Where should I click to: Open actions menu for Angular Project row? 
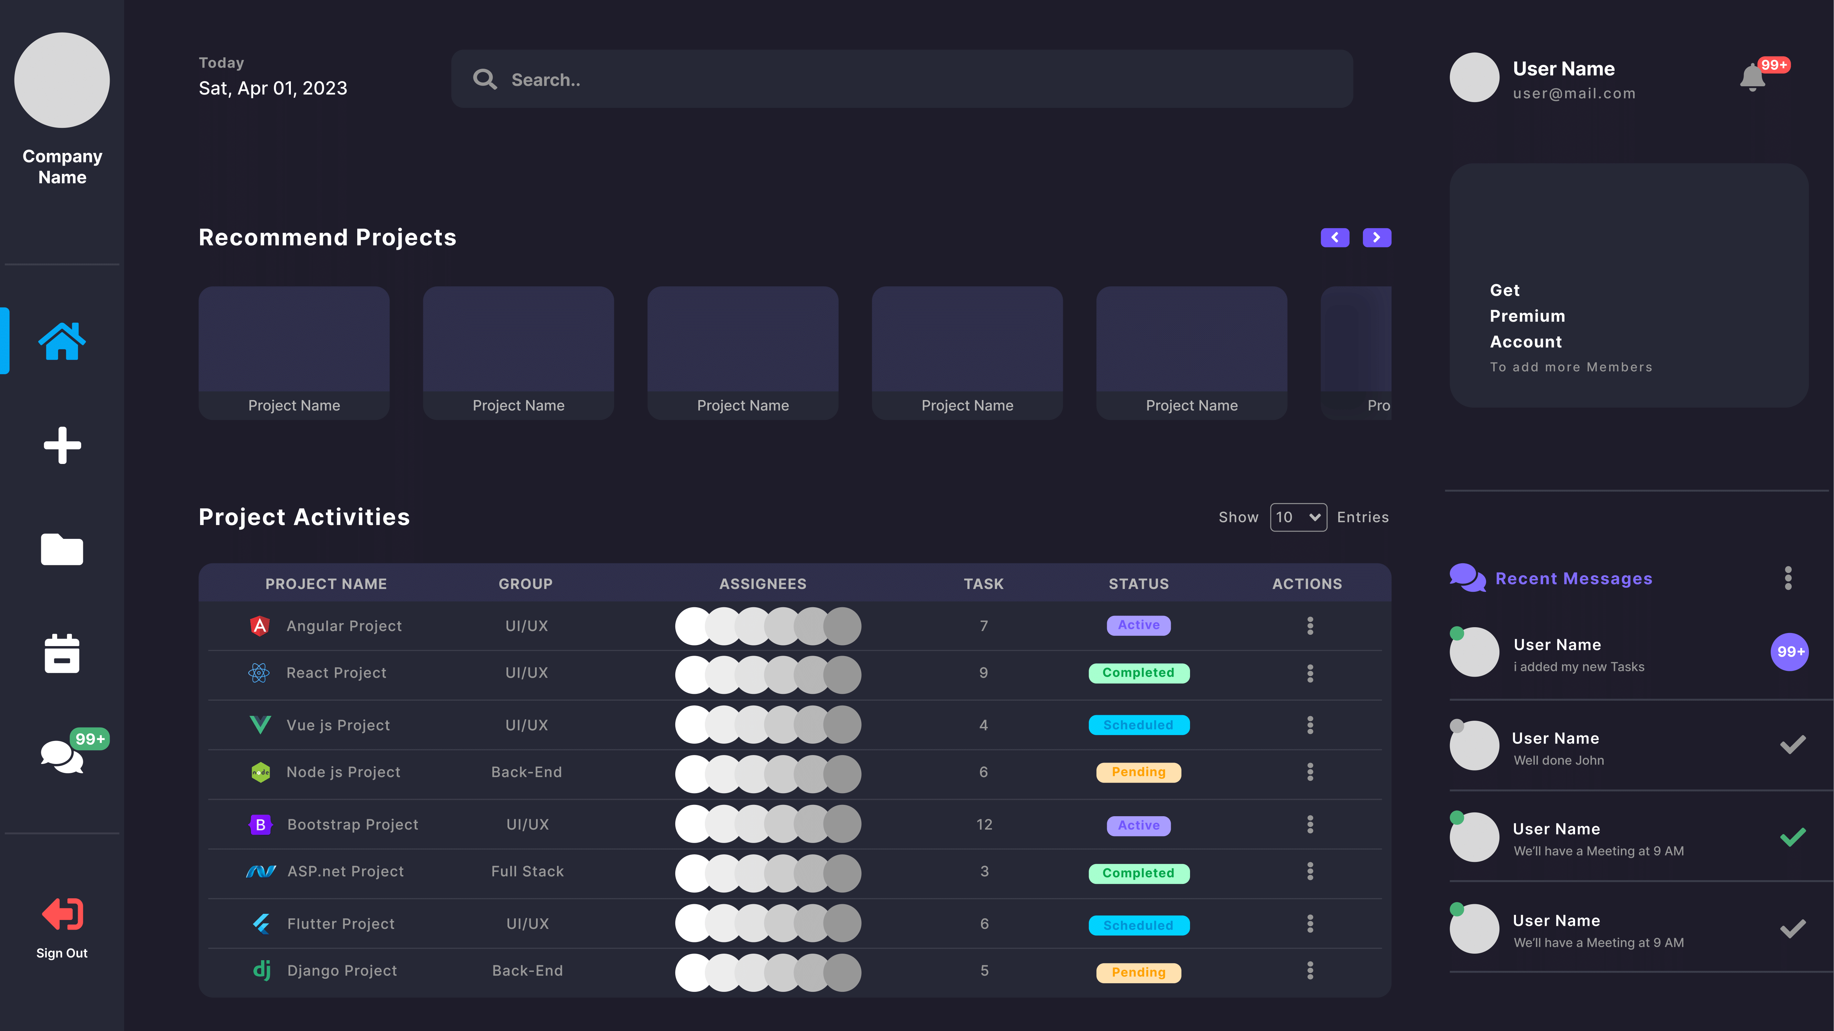pos(1310,625)
